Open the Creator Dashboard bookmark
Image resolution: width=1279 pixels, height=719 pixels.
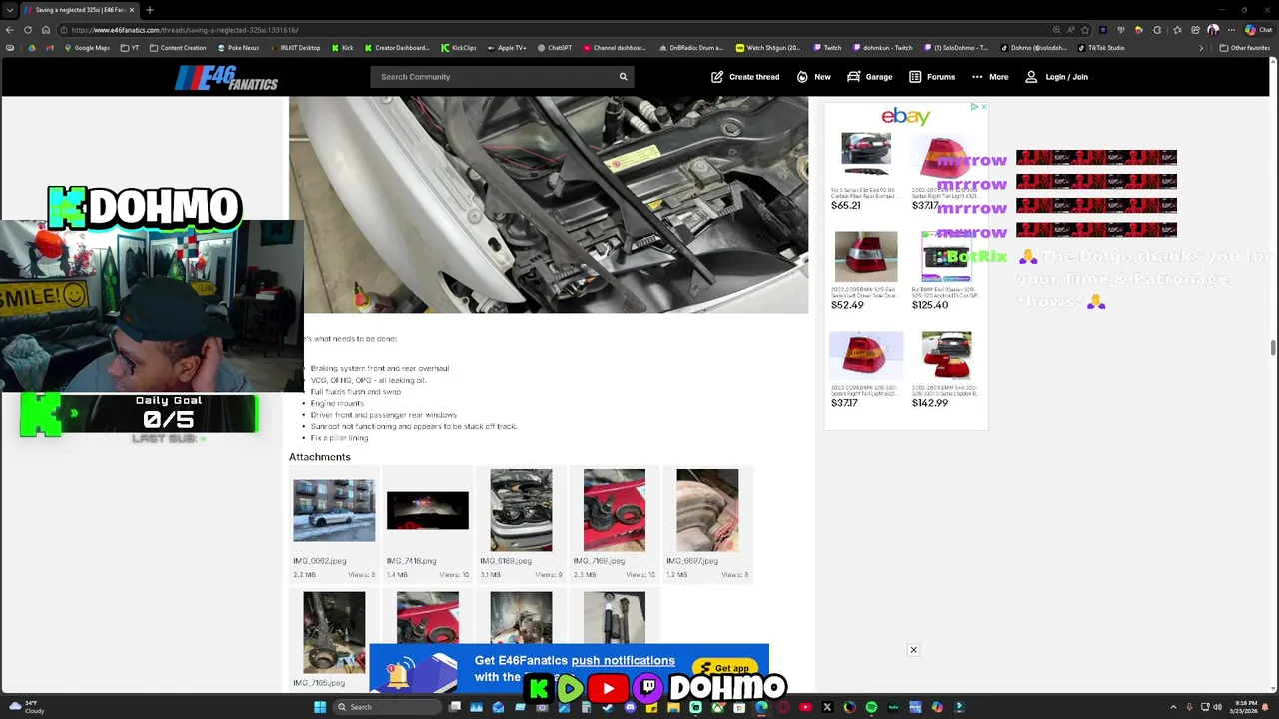point(397,48)
